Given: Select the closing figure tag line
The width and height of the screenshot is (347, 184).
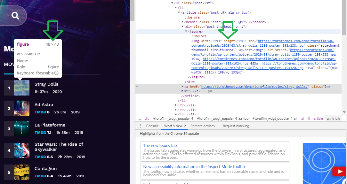Looking at the screenshot, I should pos(197,77).
